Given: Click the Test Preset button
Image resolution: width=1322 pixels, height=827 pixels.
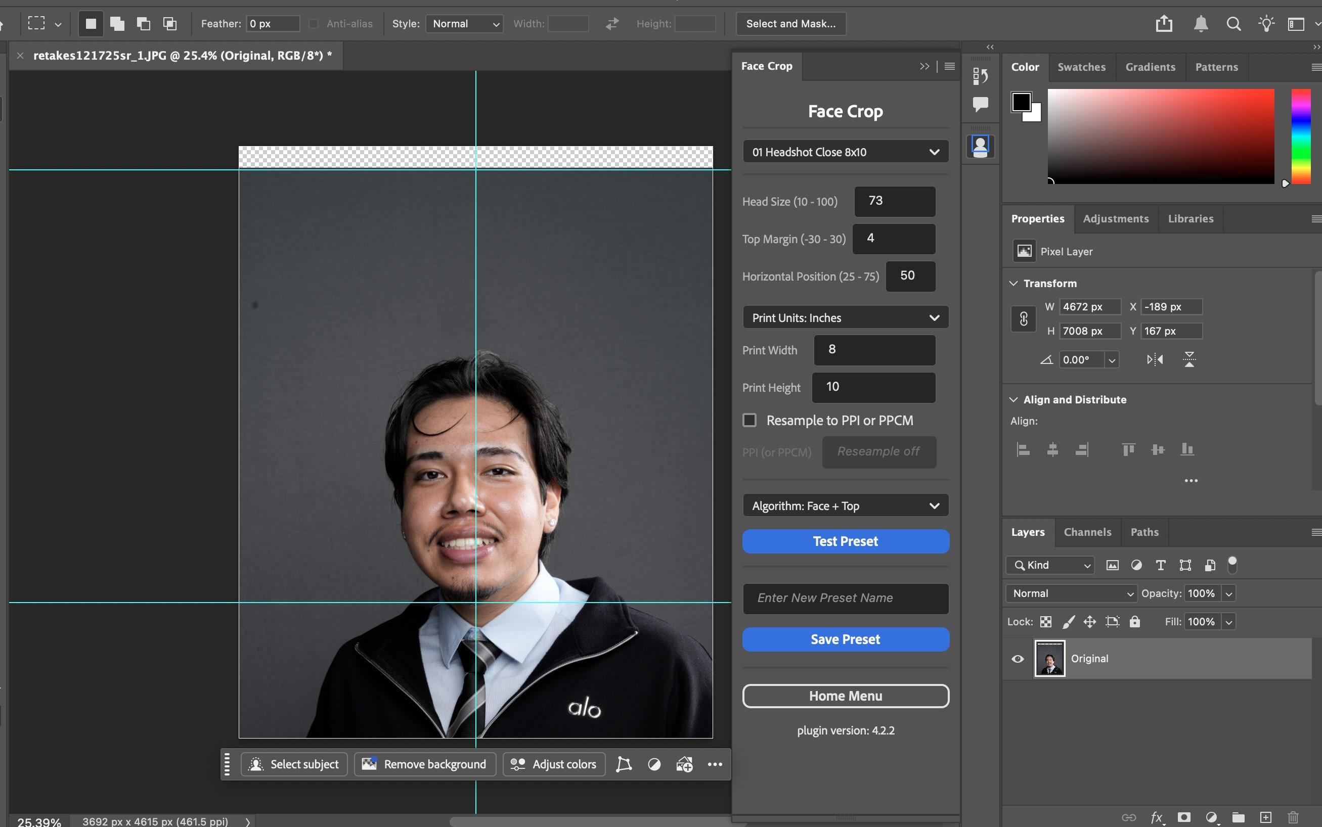Looking at the screenshot, I should pyautogui.click(x=845, y=541).
